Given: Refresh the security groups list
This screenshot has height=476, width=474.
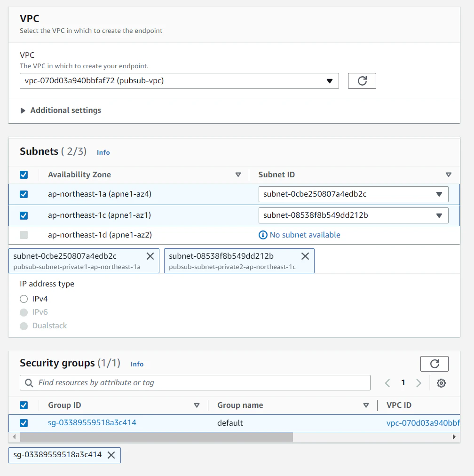Looking at the screenshot, I should coord(434,364).
